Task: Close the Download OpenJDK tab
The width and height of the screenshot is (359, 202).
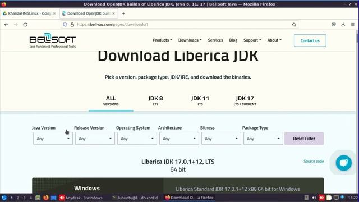Action: tap(113, 13)
